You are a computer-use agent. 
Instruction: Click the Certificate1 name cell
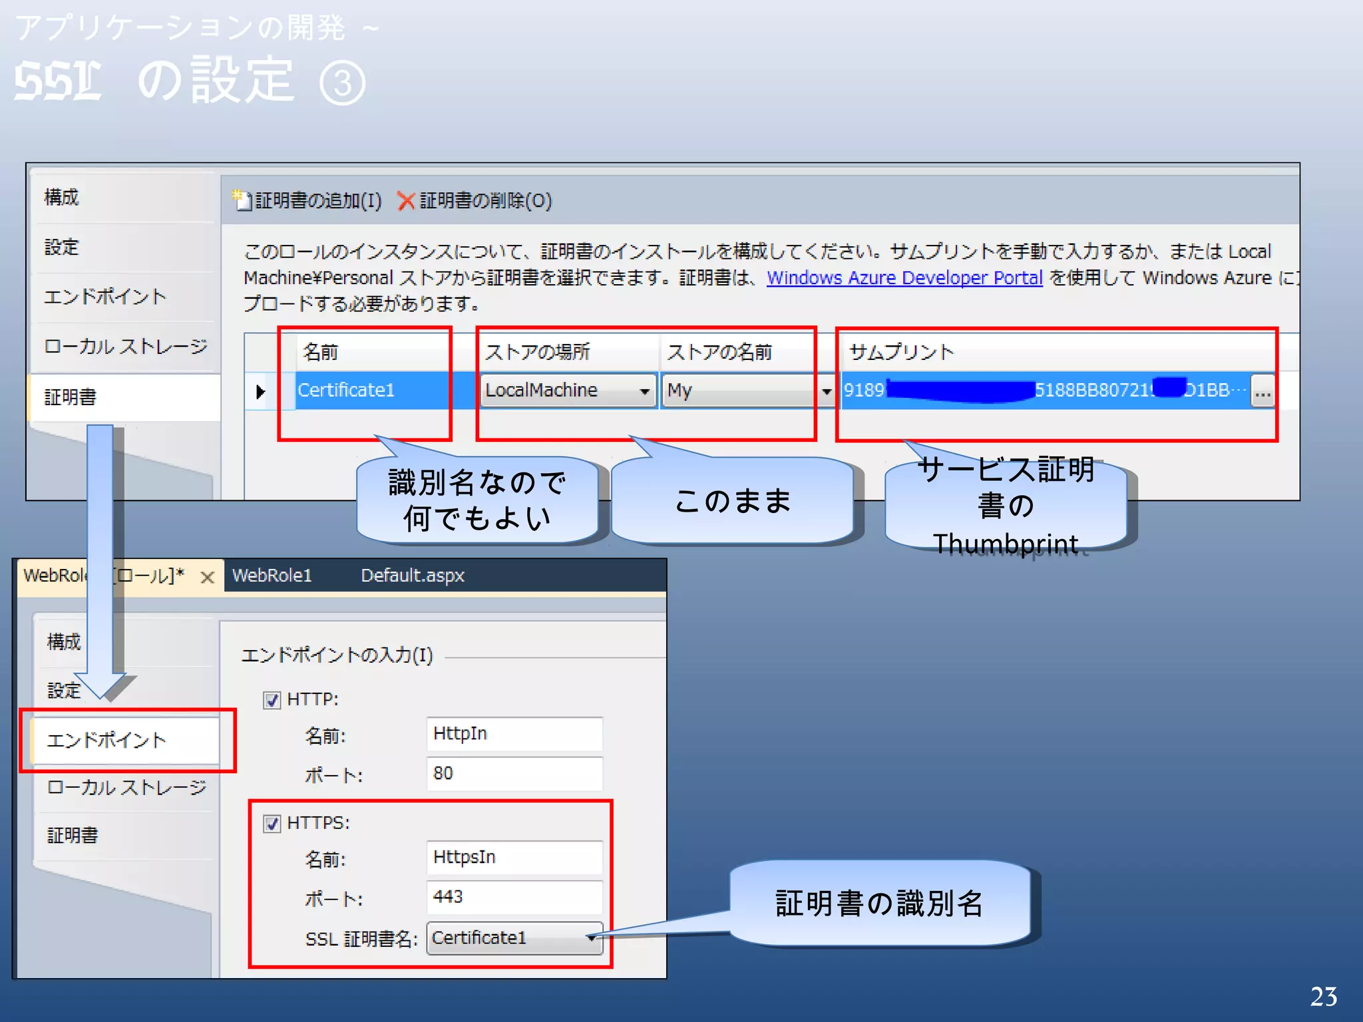[386, 390]
